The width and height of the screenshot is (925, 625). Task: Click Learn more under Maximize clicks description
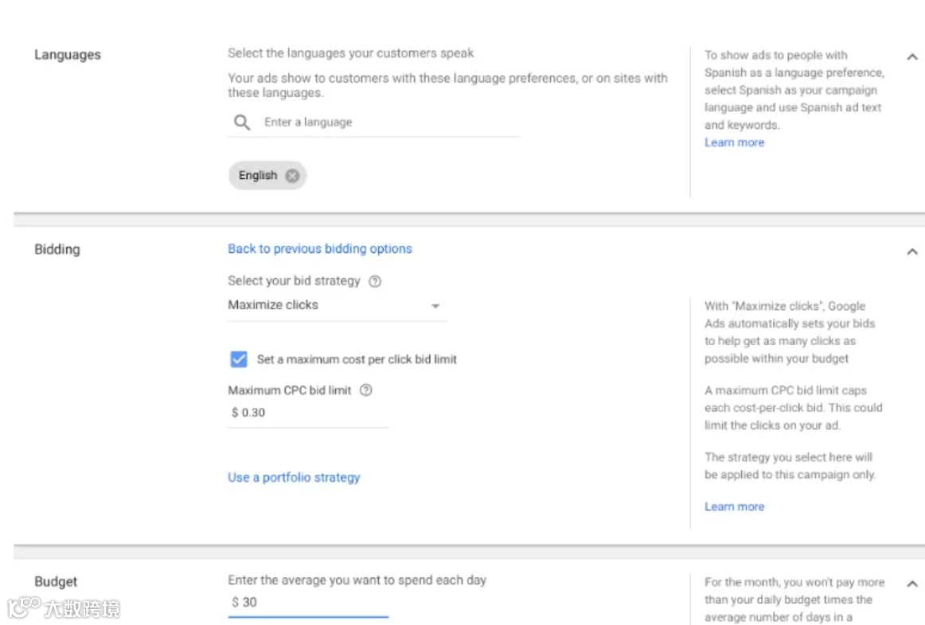coord(734,507)
